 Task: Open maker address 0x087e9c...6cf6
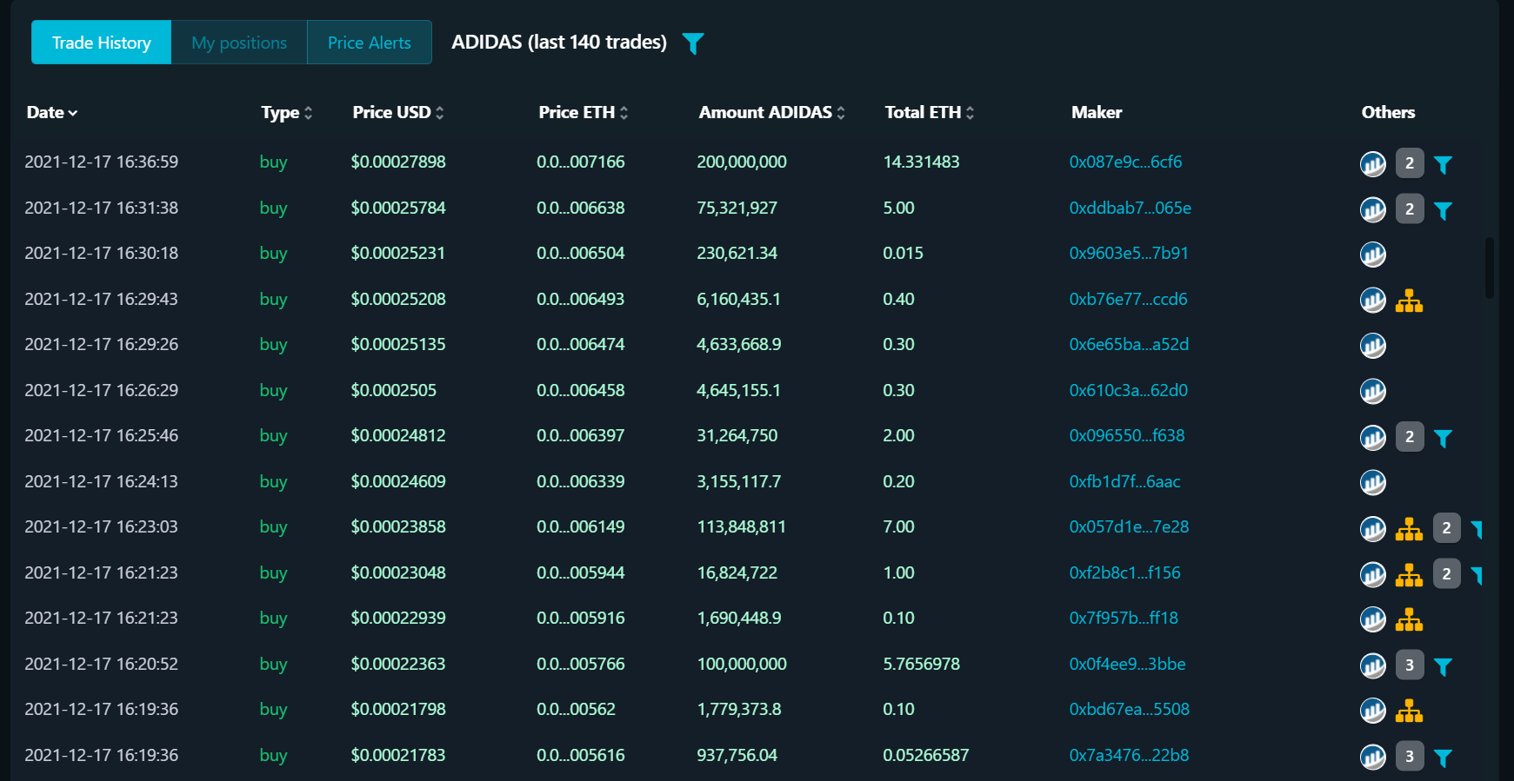1125,162
